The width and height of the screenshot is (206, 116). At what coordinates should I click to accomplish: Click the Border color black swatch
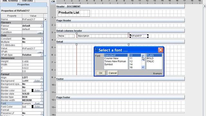[33, 91]
